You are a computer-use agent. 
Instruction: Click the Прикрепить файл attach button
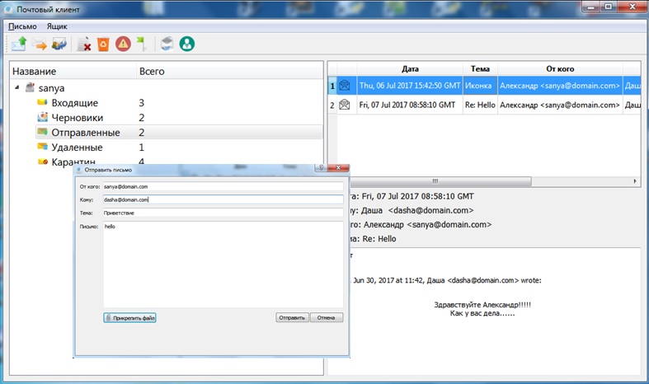point(129,318)
